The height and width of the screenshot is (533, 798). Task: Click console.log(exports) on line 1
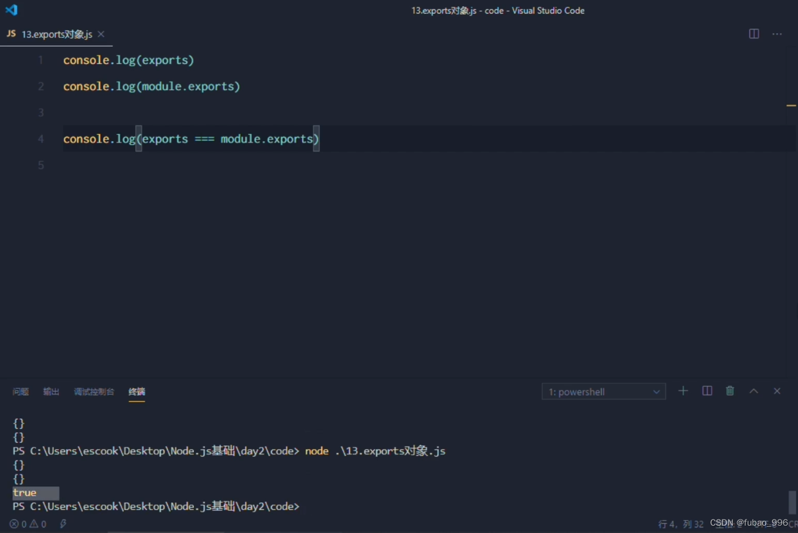coord(129,60)
